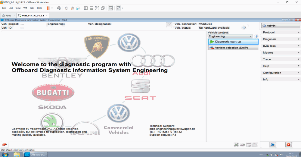Expand the Protocol section
301x157 pixels.
pos(281,33)
